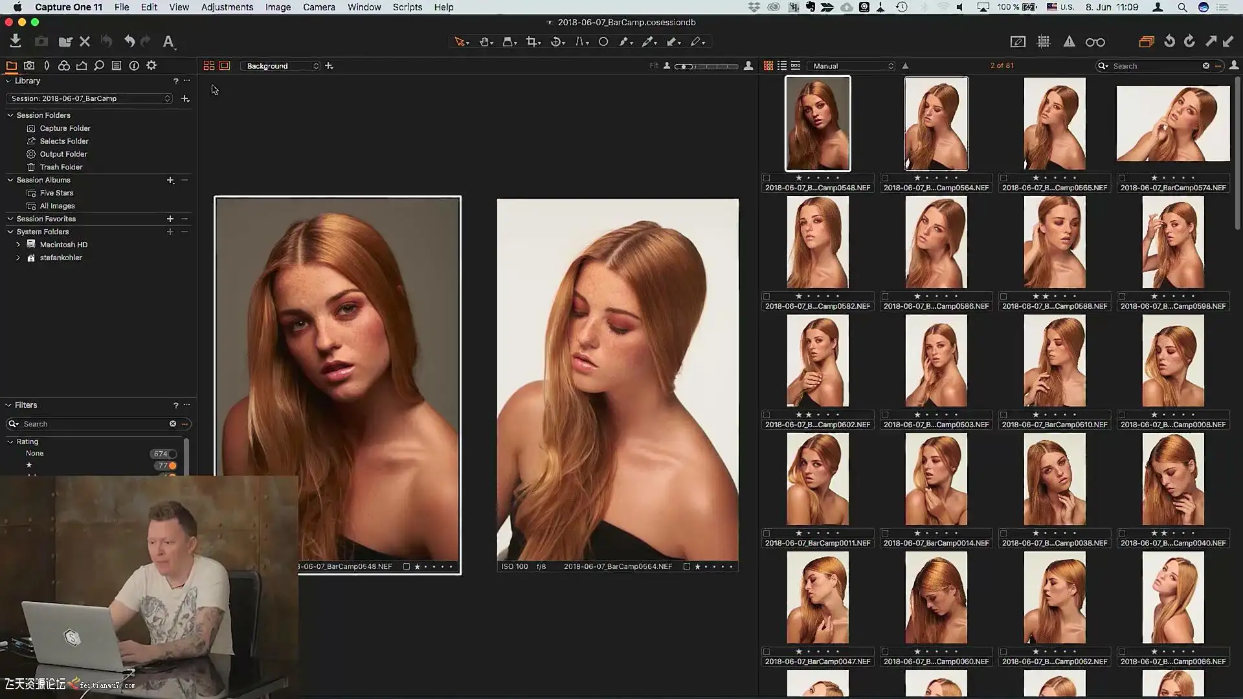The image size is (1243, 699).
Task: Tick the checkbox under the BarCamp0574 thumbnail
Action: (1122, 178)
